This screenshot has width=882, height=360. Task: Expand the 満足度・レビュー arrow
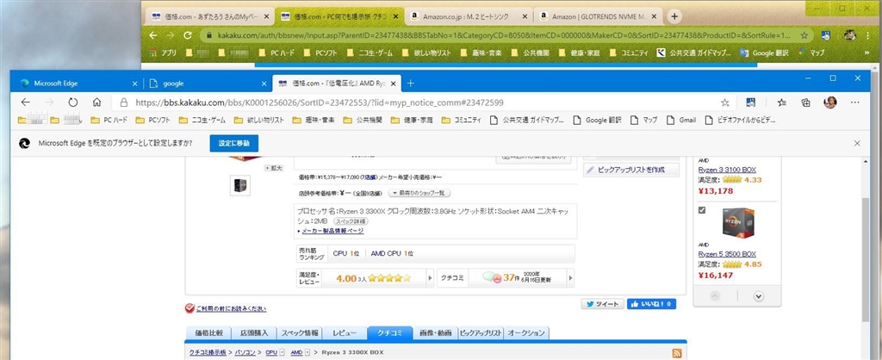[x=431, y=278]
